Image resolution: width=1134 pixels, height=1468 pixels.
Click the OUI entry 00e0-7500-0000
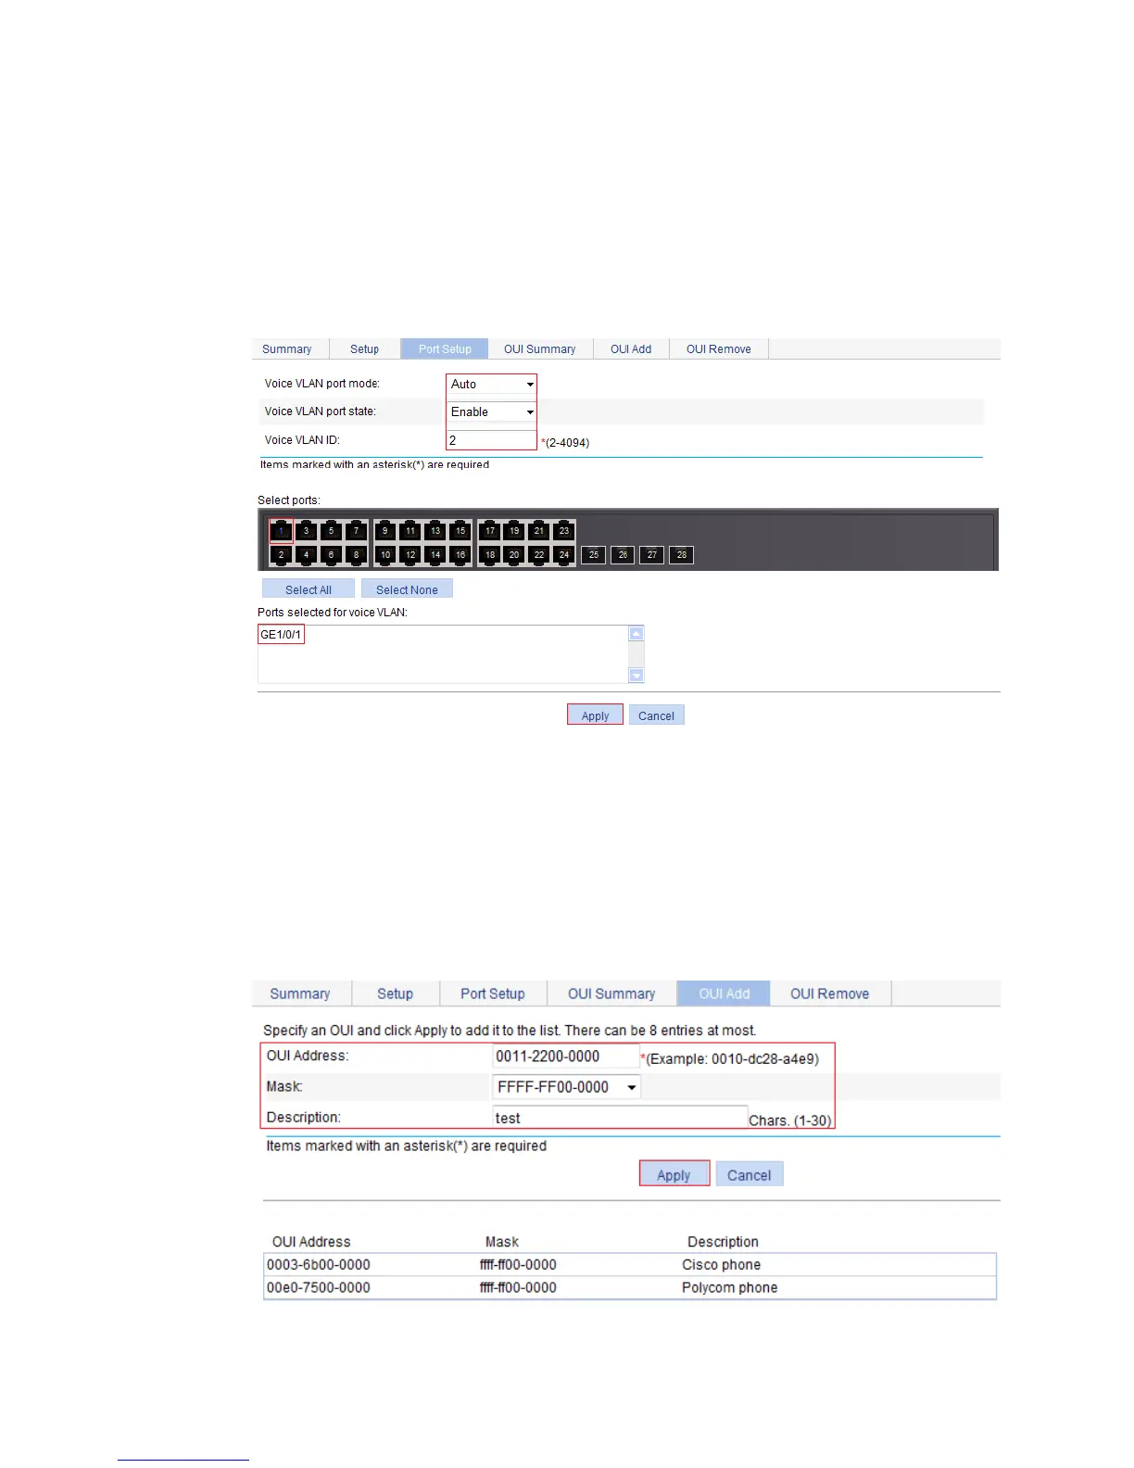pos(319,1288)
